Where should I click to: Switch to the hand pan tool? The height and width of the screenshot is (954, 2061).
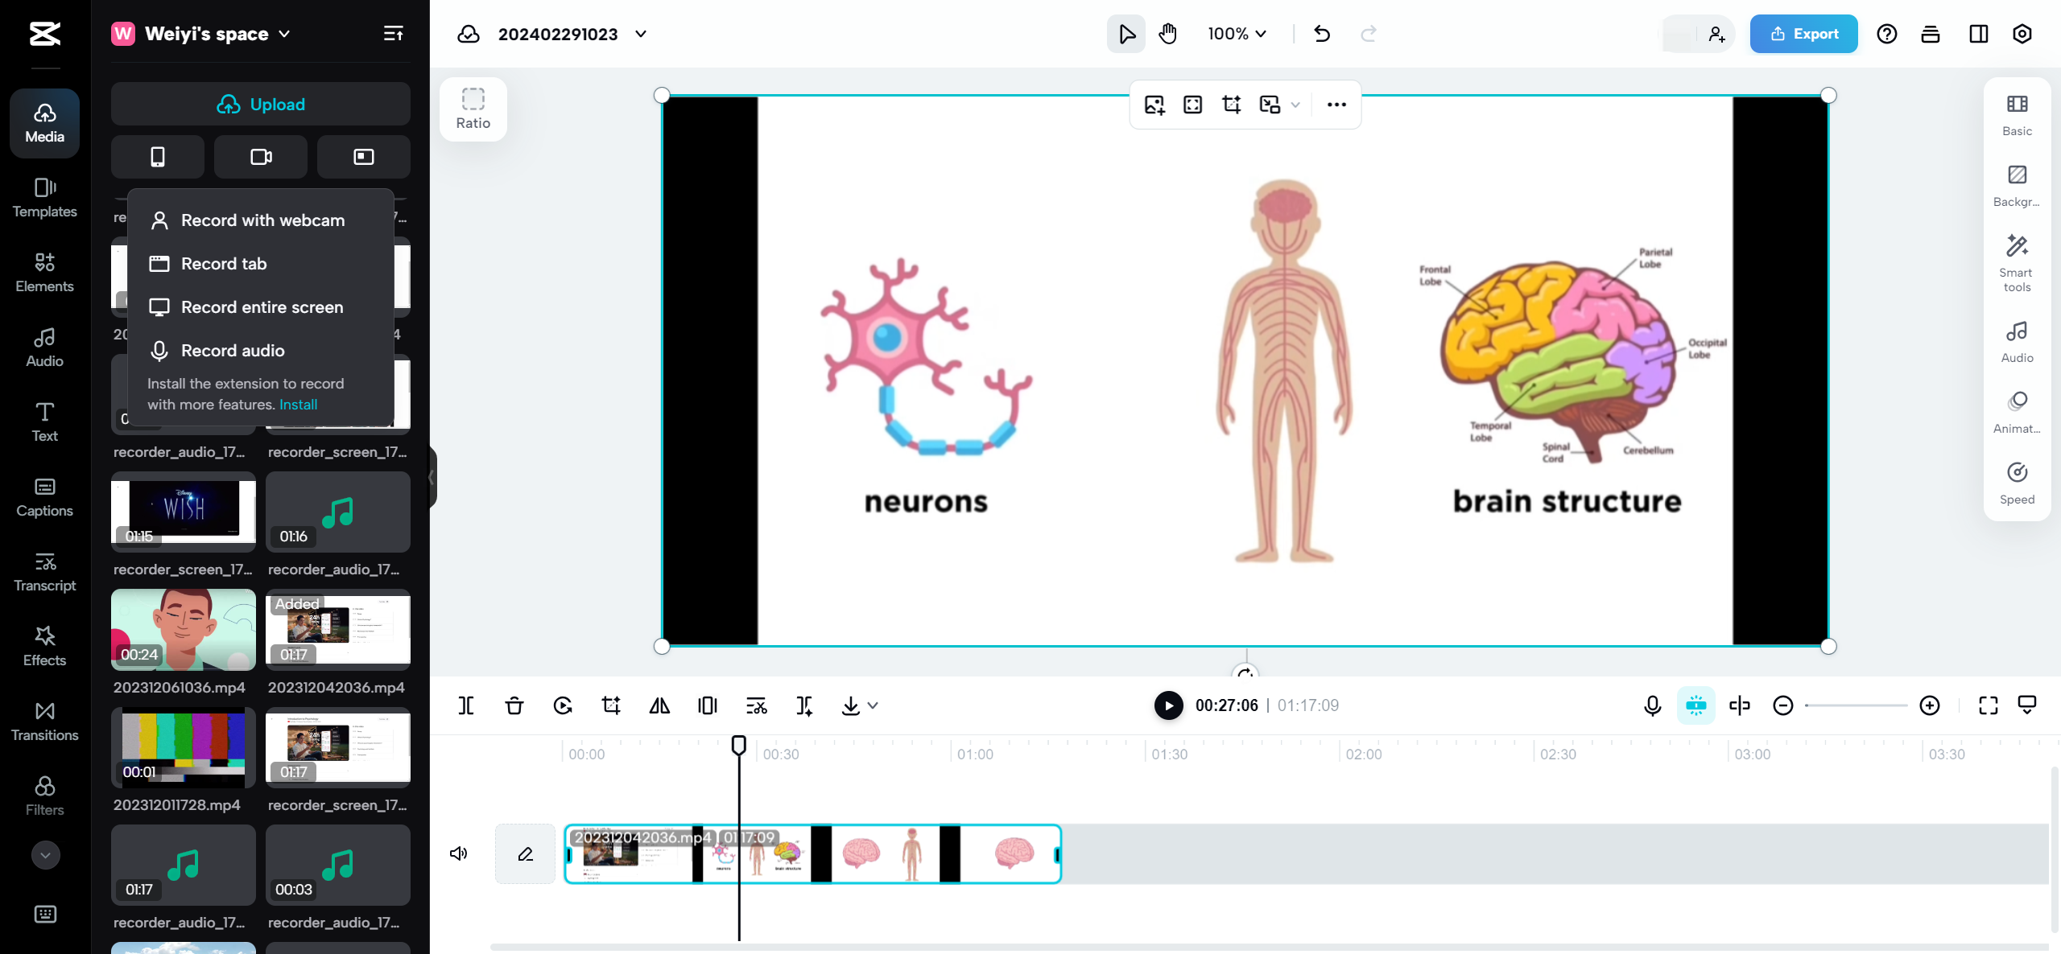(x=1167, y=34)
